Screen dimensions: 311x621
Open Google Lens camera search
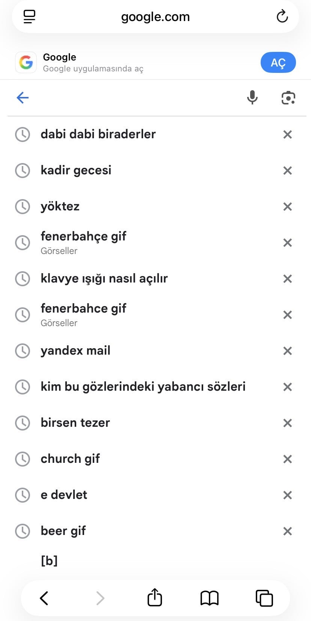(288, 98)
